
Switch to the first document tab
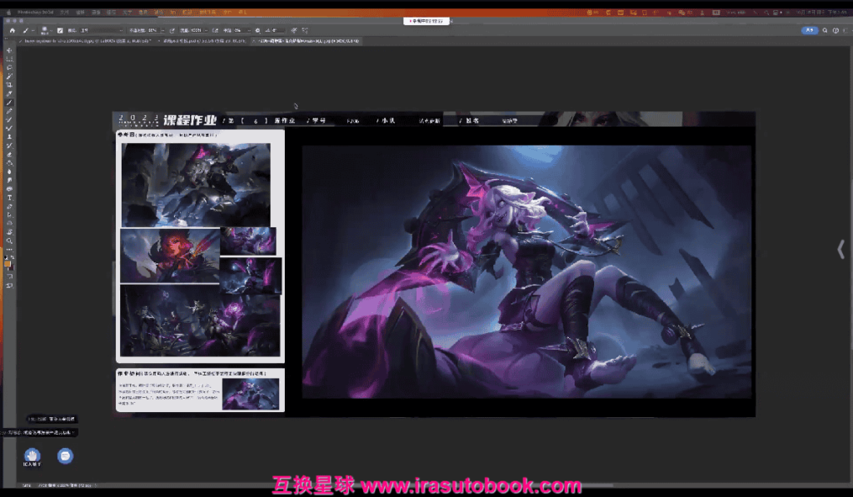(x=87, y=41)
